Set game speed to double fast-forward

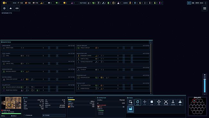[x=193, y=3]
